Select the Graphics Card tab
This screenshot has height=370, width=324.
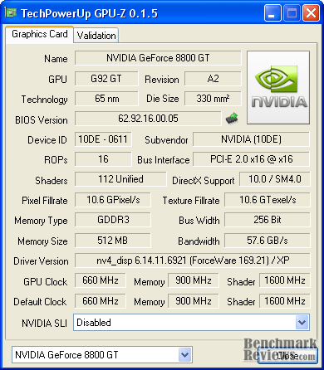[x=40, y=34]
